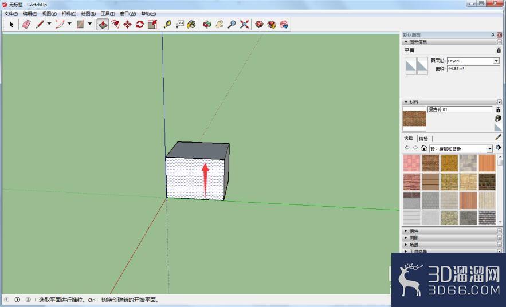This screenshot has height=307, width=506.
Task: Click the materials list scrollbar down arrow
Action: click(500, 222)
